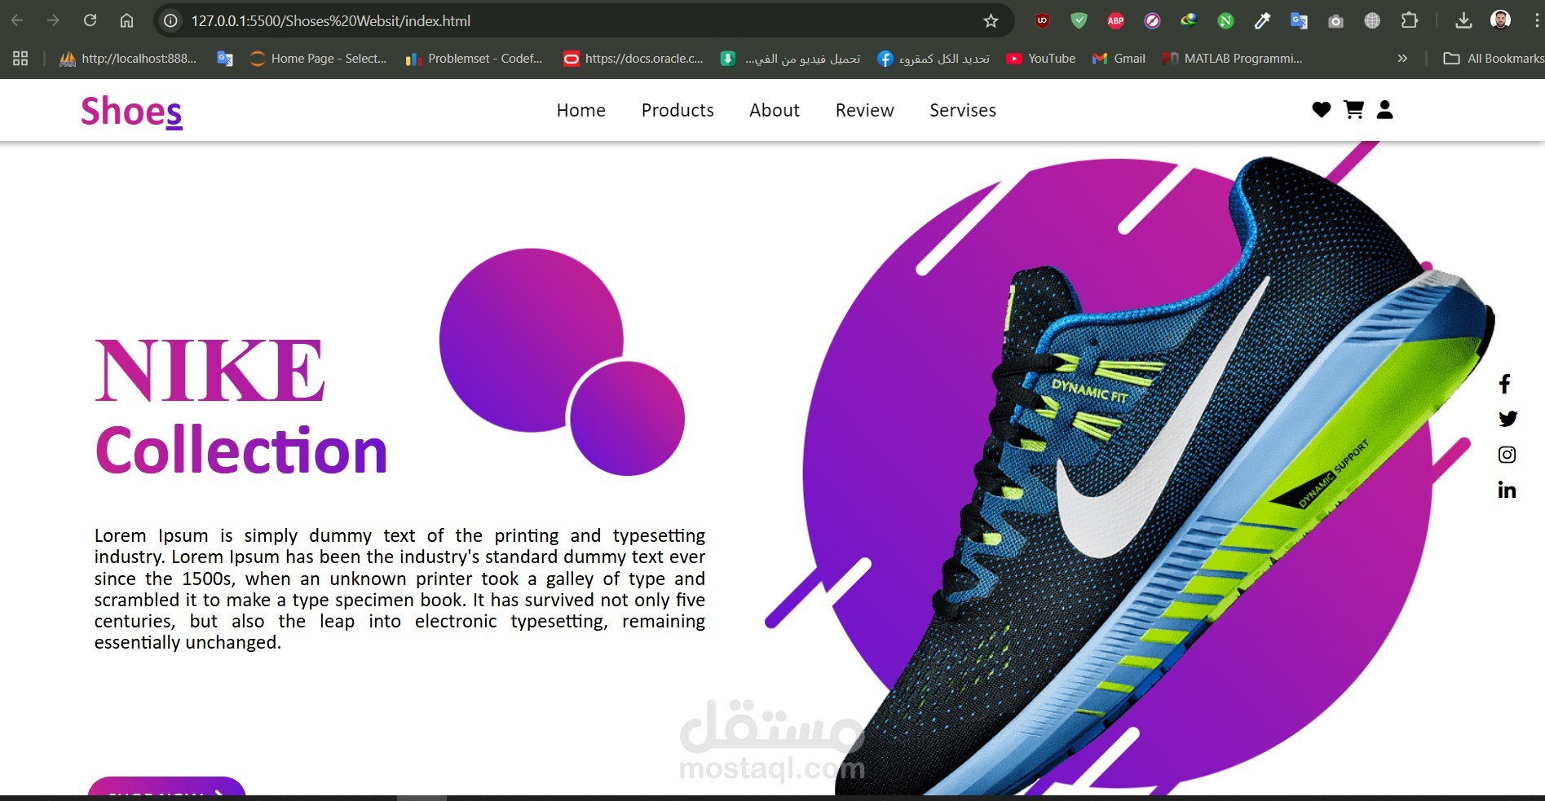
Task: Open the browser downloads icon
Action: 1463,20
